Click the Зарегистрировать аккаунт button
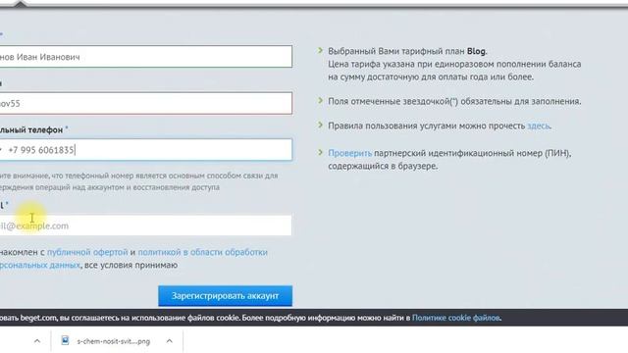Screen dimensions: 628x353 point(225,296)
